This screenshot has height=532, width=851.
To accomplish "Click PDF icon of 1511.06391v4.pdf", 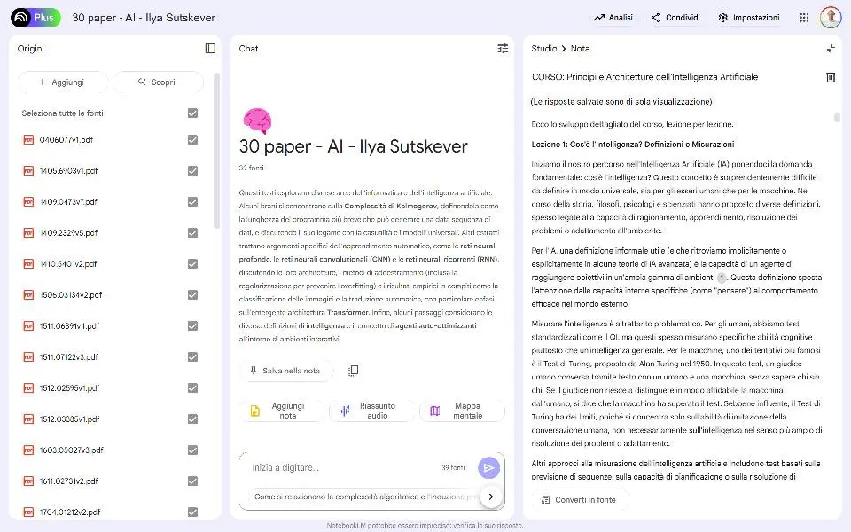I will click(28, 325).
